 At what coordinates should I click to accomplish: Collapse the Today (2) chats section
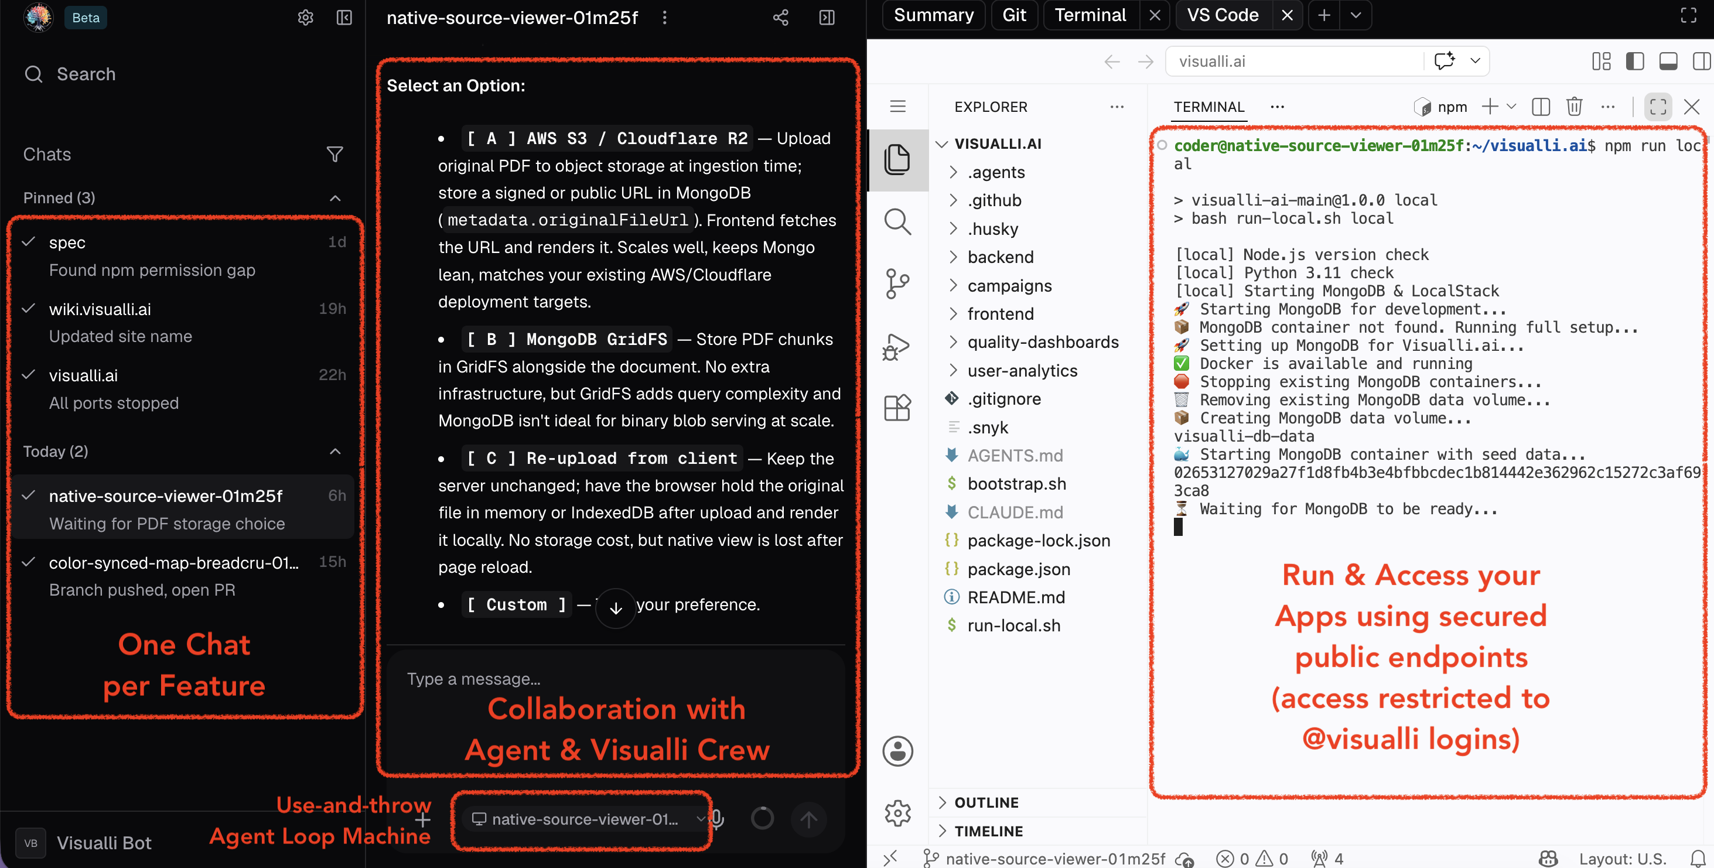click(335, 452)
